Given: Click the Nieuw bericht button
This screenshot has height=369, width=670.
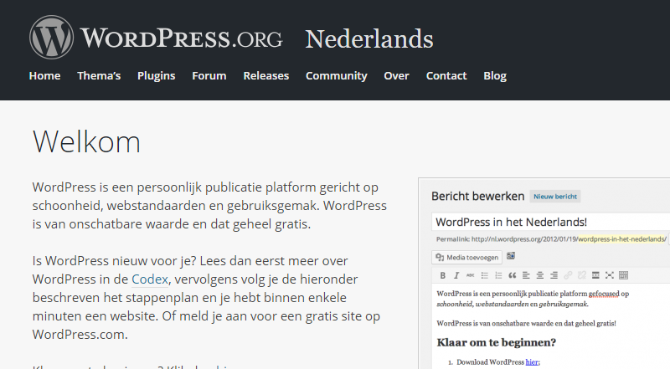Looking at the screenshot, I should point(555,197).
